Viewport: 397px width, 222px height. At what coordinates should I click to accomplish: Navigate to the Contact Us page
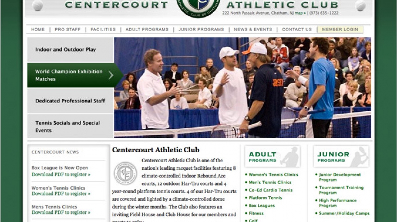(297, 30)
